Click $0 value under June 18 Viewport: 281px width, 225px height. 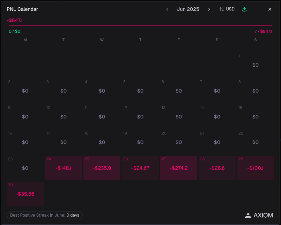tap(102, 142)
